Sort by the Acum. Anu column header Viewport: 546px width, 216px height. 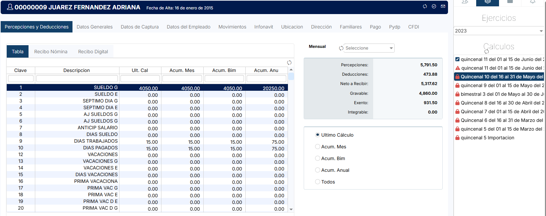tap(266, 70)
